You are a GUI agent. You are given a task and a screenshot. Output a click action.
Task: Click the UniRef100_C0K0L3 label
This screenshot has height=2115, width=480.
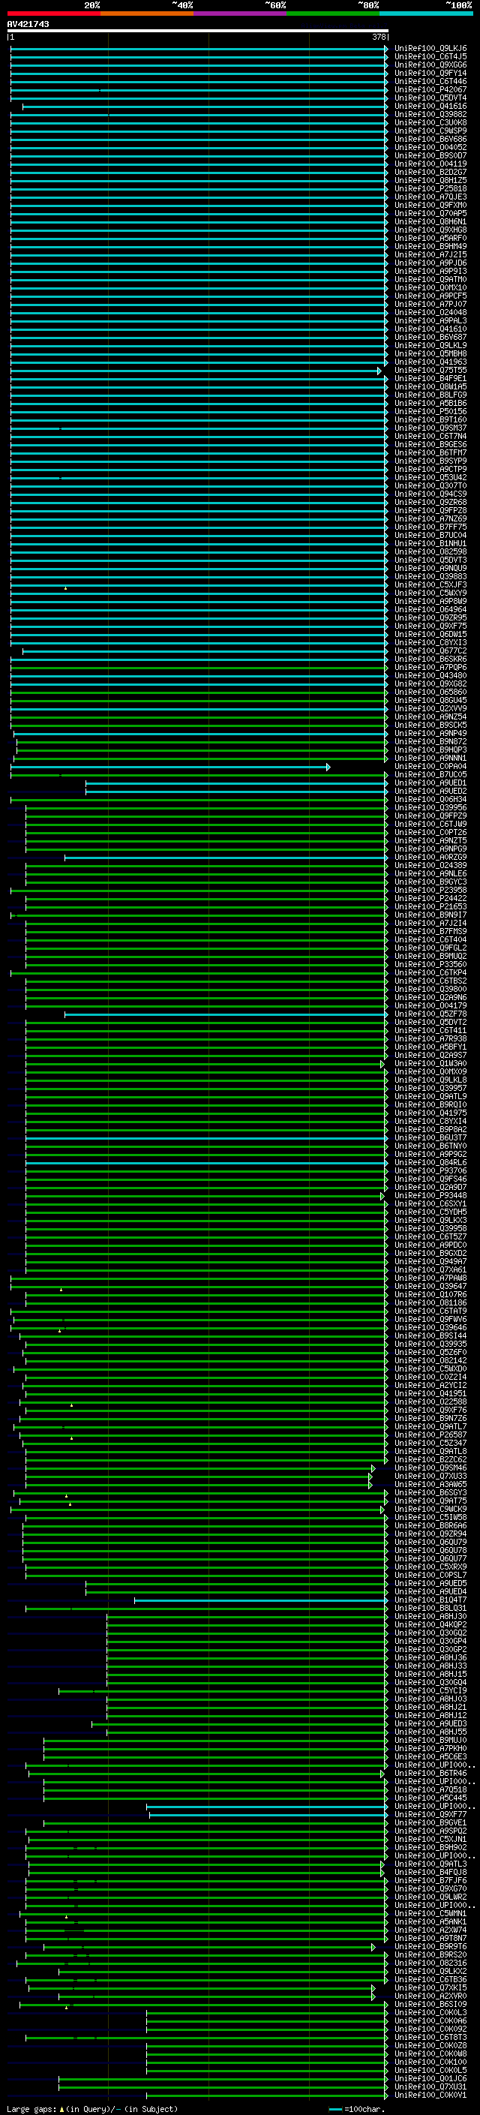click(x=430, y=2011)
